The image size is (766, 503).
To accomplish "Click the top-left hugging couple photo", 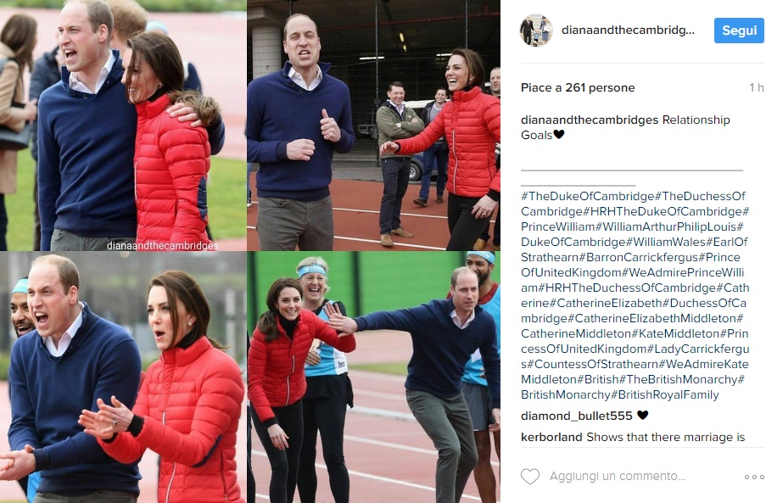I will pos(123,126).
